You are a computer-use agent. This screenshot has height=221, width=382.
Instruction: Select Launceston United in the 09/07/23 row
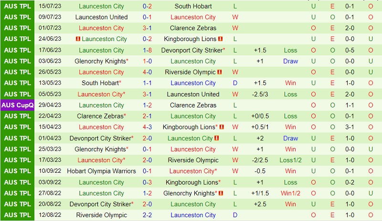click(x=101, y=17)
